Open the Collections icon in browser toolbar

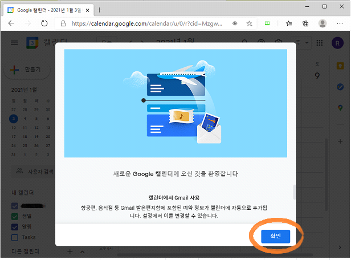pos(305,23)
